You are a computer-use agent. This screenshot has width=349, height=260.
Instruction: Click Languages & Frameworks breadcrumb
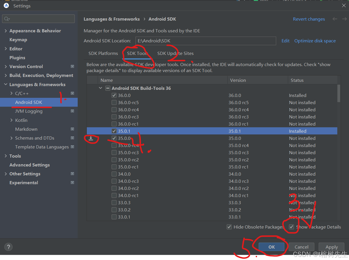[112, 19]
